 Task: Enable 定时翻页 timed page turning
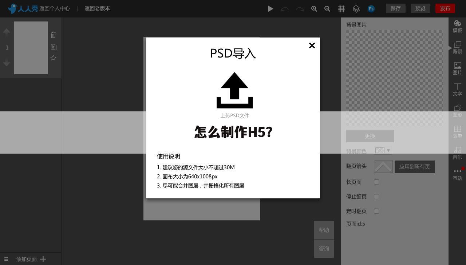[x=376, y=211]
